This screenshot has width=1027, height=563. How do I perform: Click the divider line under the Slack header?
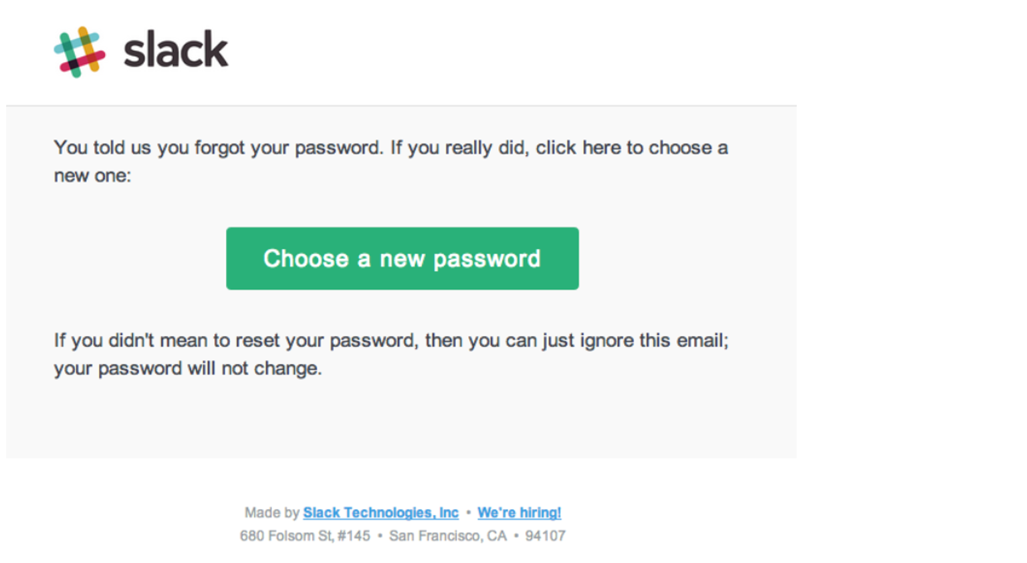(x=401, y=106)
